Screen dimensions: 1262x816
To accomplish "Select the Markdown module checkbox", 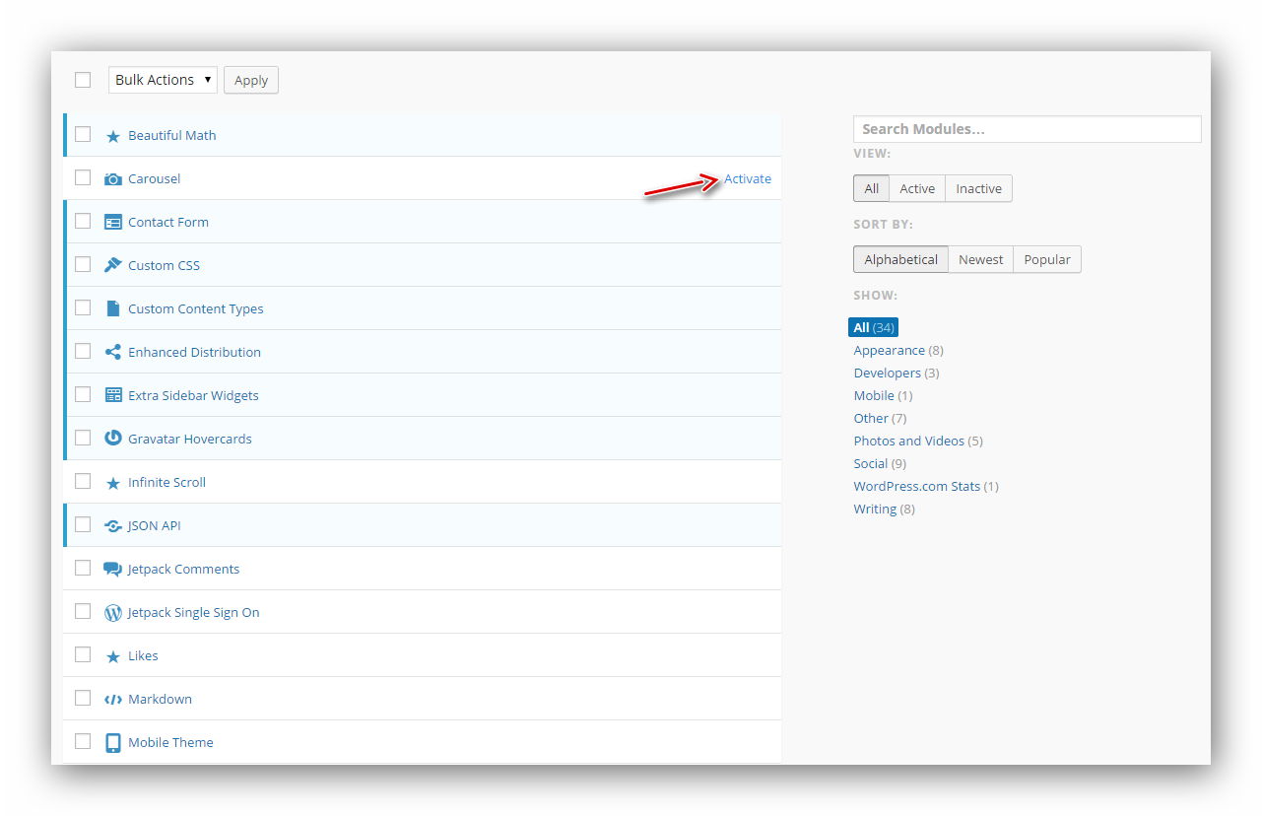I will pos(83,698).
